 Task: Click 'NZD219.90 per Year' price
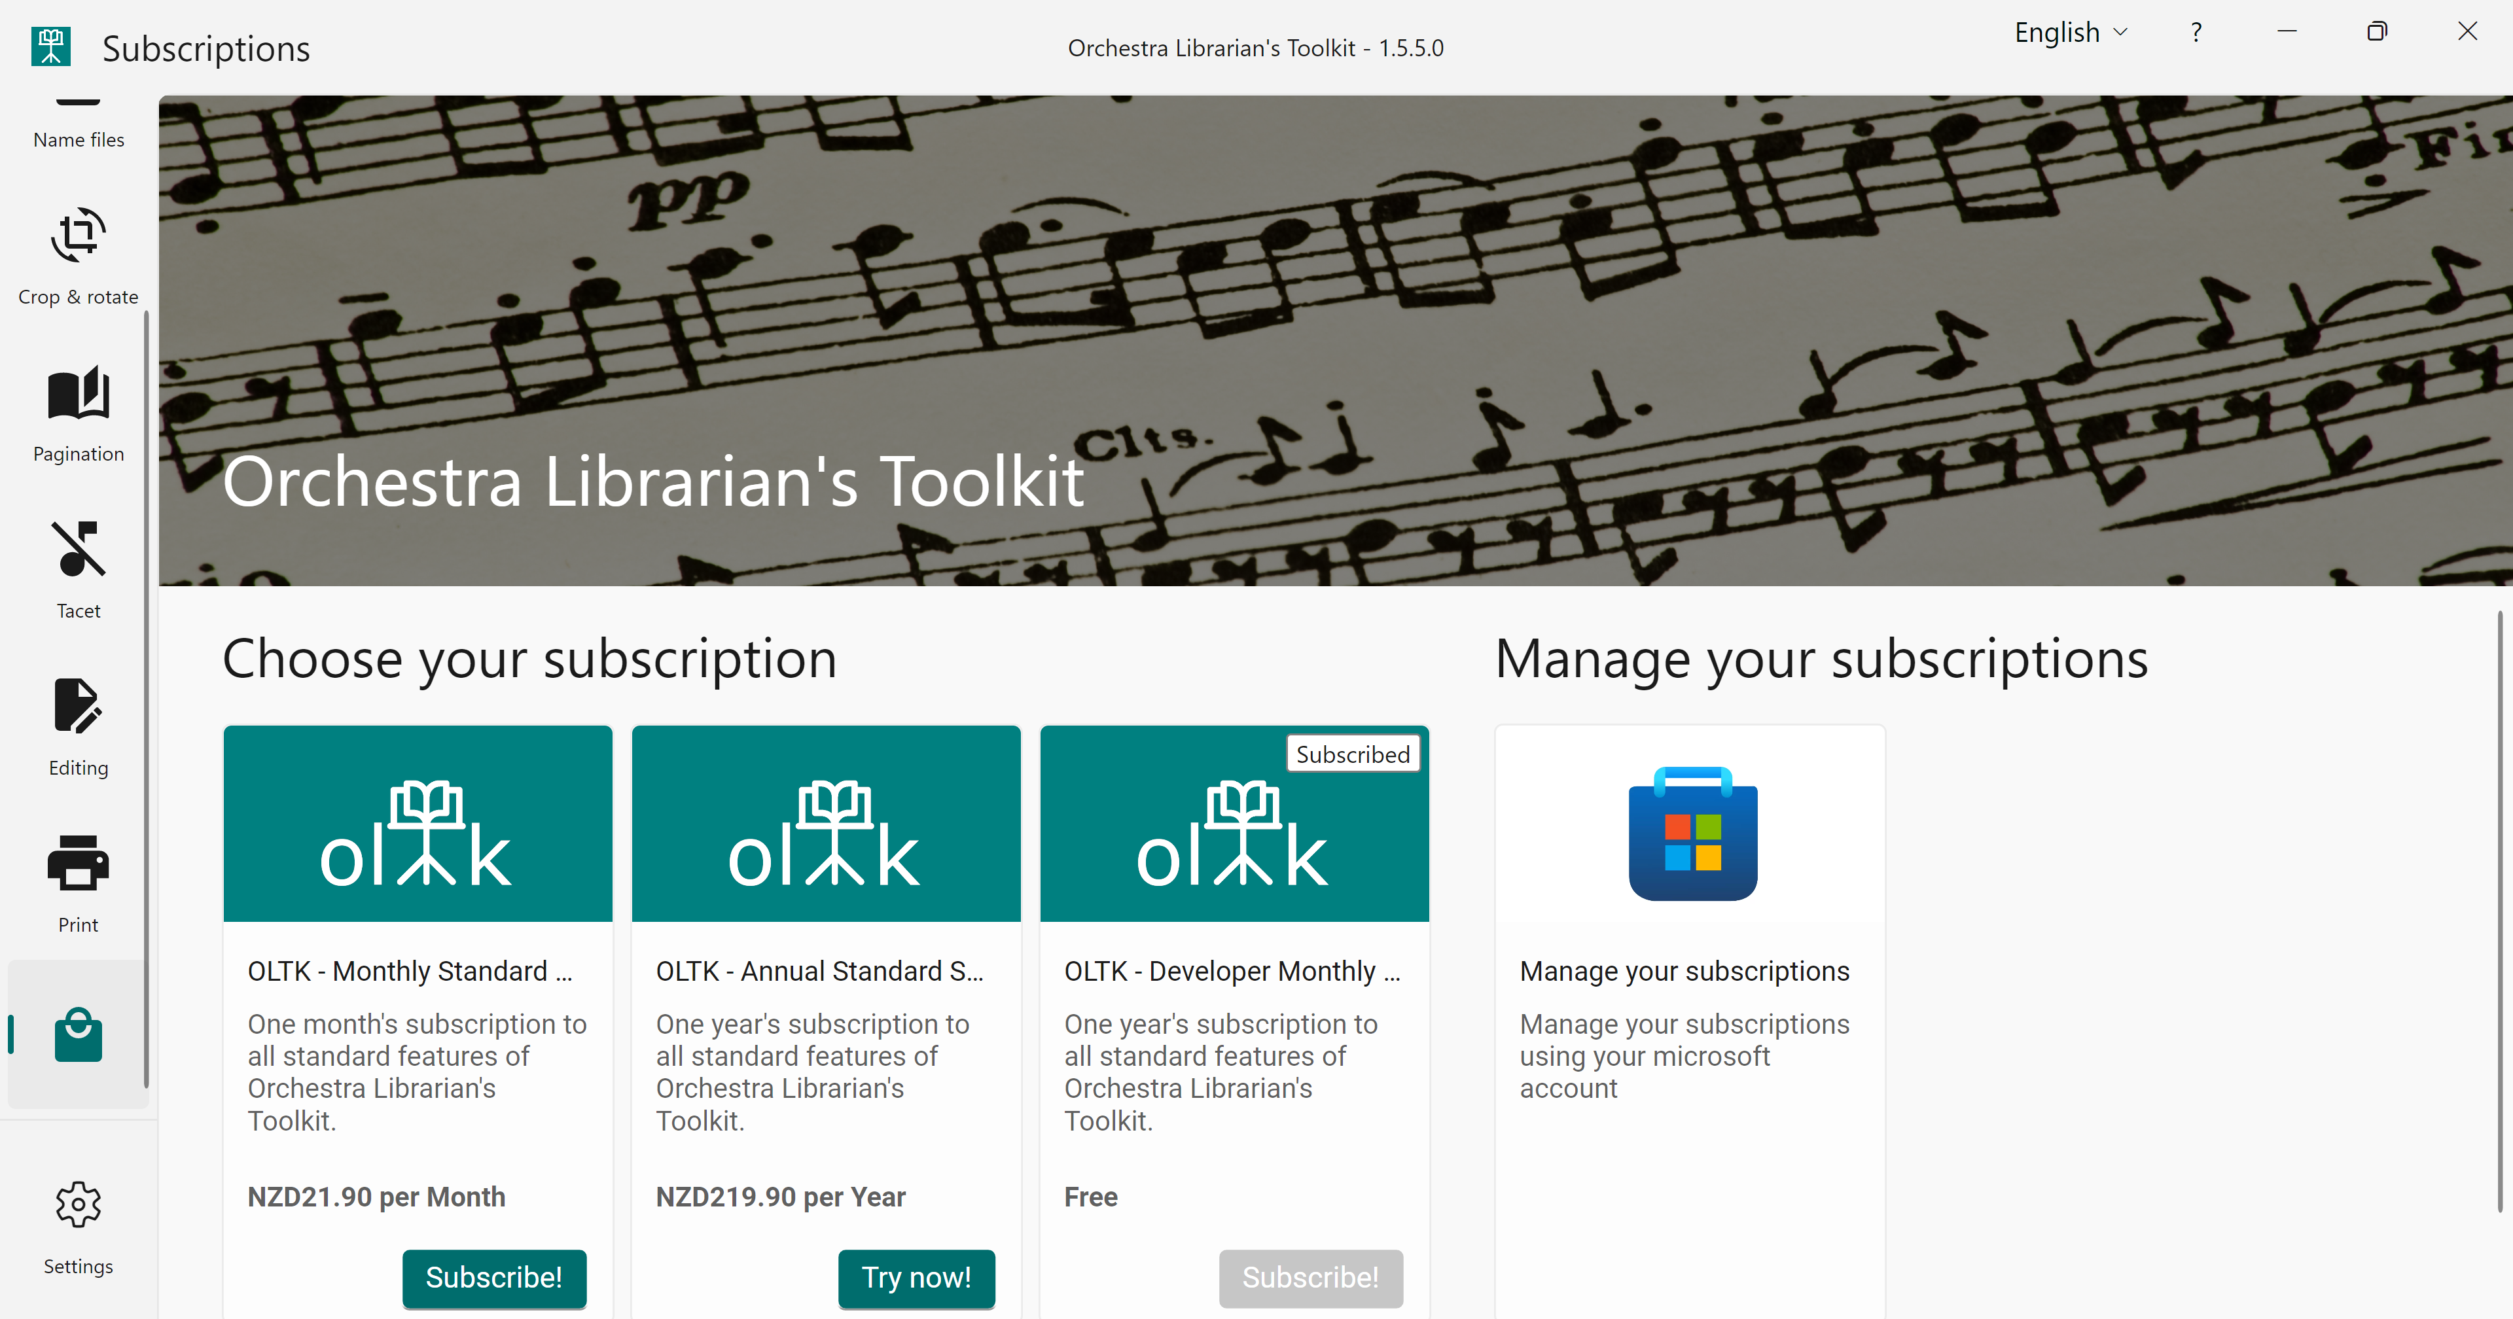[781, 1196]
